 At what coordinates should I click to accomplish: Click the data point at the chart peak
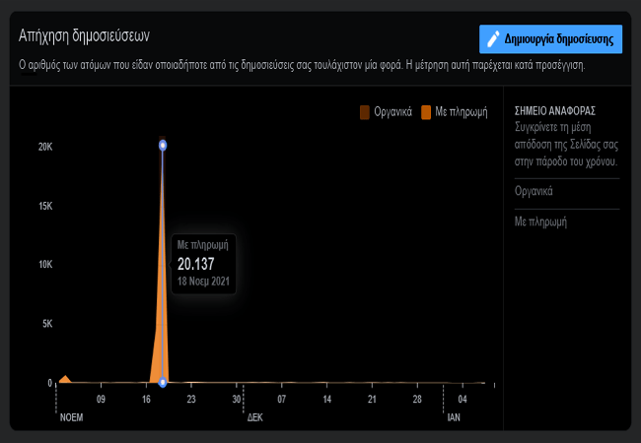163,146
